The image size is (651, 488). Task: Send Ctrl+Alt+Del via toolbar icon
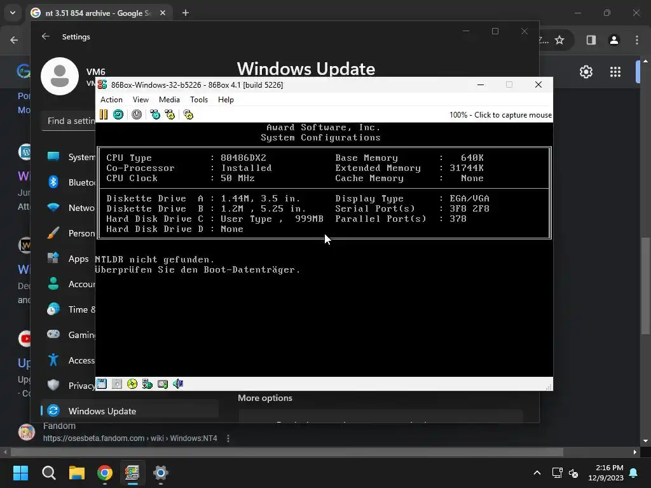155,114
